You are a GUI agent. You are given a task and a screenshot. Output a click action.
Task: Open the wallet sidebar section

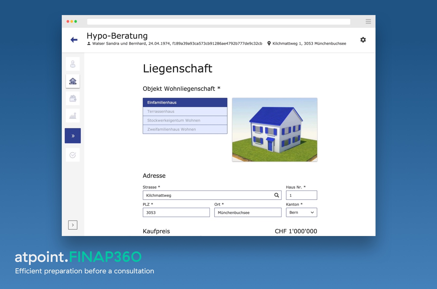(x=73, y=98)
